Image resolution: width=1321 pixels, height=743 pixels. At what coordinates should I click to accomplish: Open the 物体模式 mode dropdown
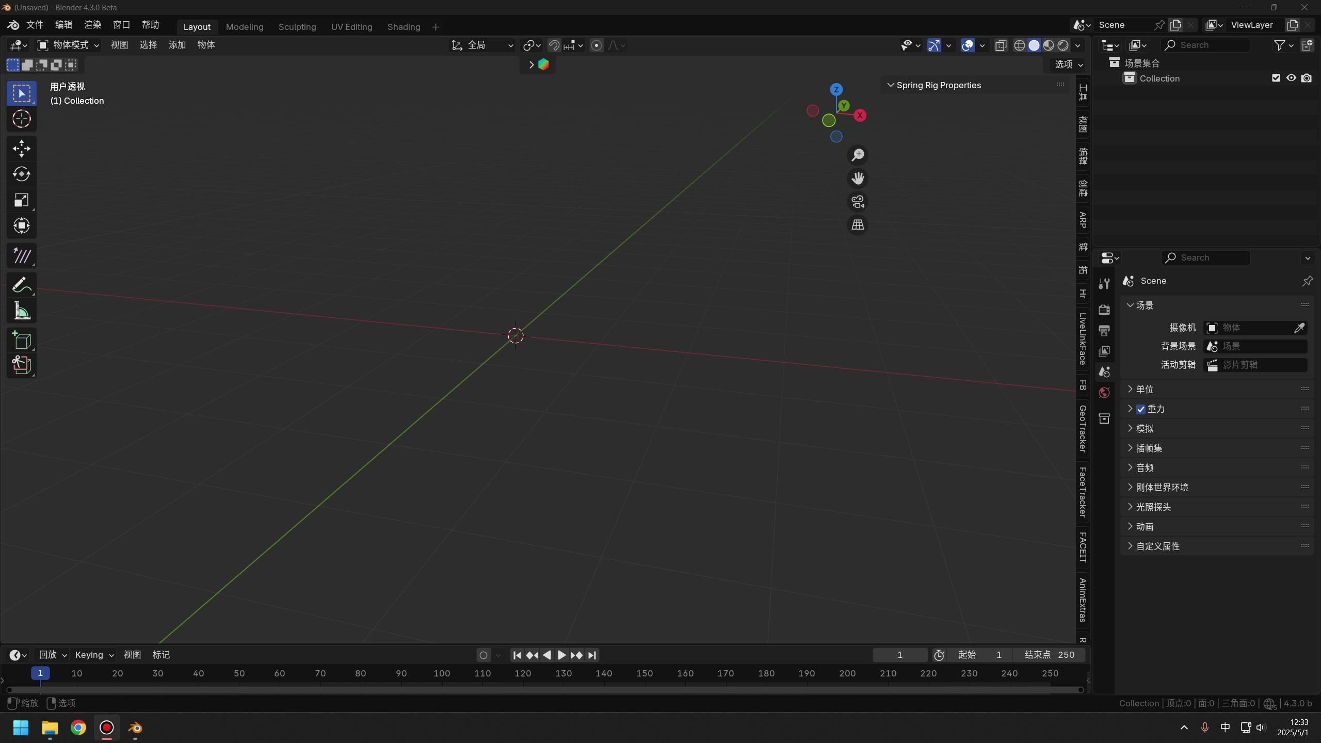68,45
